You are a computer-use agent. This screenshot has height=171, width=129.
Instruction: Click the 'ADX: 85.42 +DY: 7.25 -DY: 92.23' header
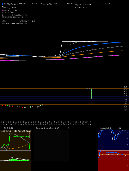tap(16, 131)
